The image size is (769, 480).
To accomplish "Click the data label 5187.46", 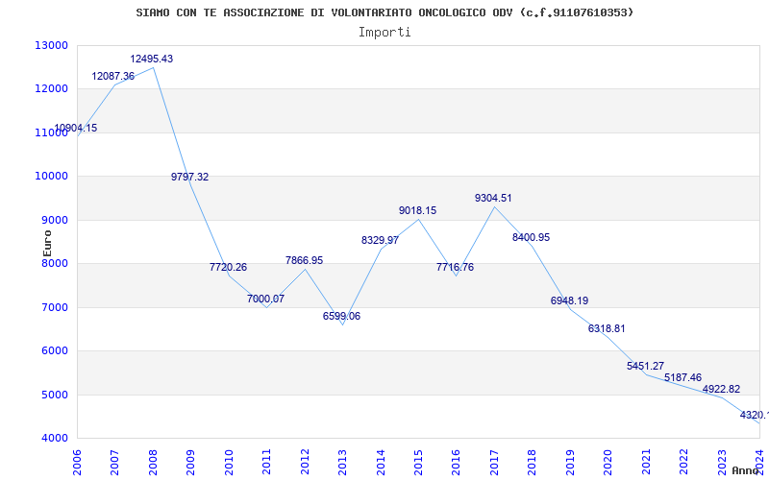I will click(x=682, y=377).
